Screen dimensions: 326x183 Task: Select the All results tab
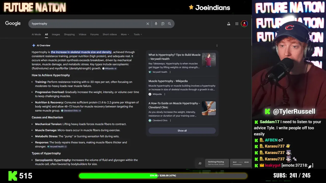tap(46, 34)
